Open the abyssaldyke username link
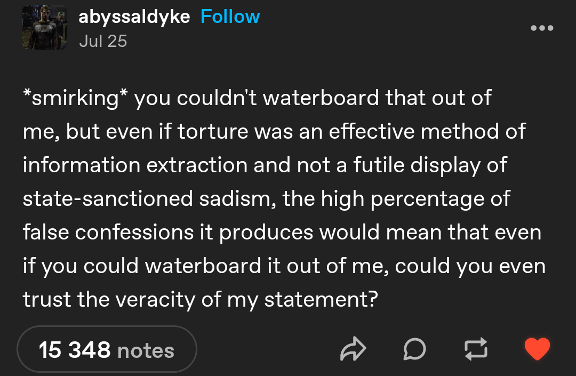This screenshot has width=576, height=376. click(x=134, y=17)
